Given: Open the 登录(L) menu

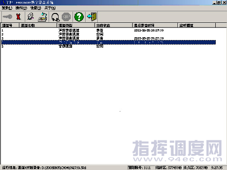Looking at the screenshot, I should pos(7,8).
